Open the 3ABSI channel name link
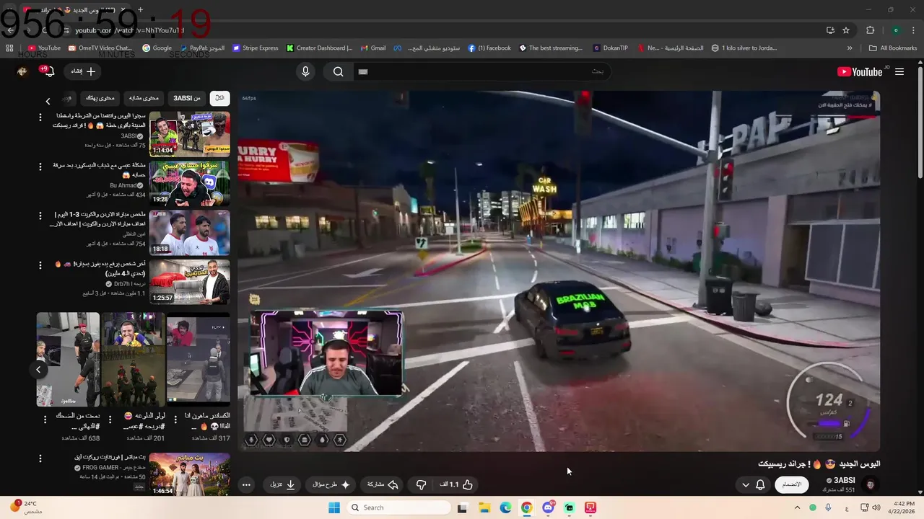 click(845, 480)
